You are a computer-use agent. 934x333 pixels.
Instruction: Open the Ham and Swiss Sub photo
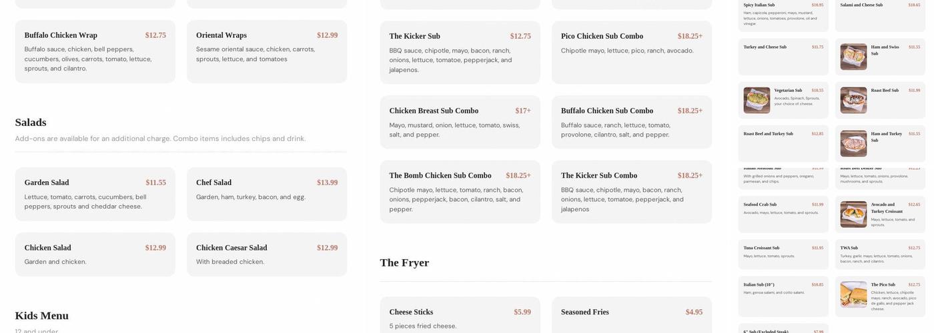pos(853,57)
